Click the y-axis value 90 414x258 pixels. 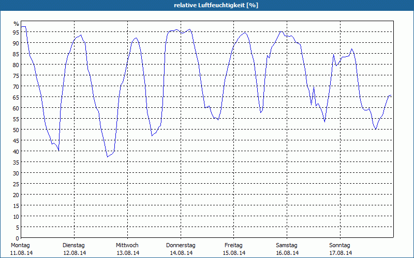tap(16, 43)
